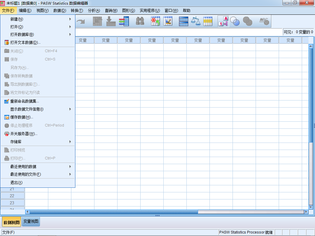Image resolution: width=315 pixels, height=236 pixels.
Task: Open the 实用程序(U) menu
Action: (x=150, y=11)
